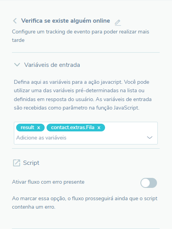Collapse Variáveis de entrada with the chevron

tap(17, 65)
